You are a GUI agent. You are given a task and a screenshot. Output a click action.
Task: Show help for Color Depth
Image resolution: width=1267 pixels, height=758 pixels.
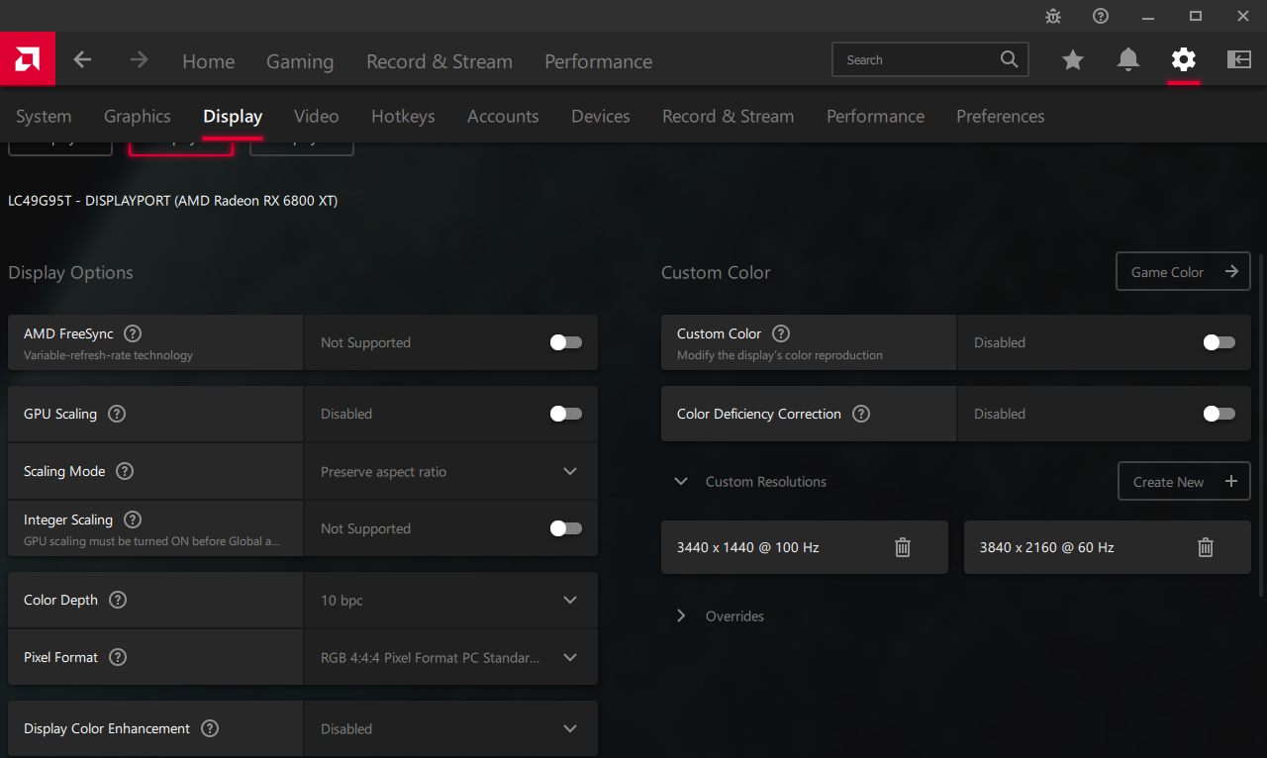118,600
